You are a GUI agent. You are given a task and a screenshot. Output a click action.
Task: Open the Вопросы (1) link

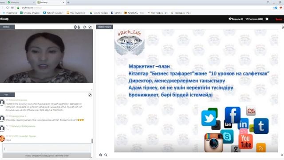click(236, 19)
